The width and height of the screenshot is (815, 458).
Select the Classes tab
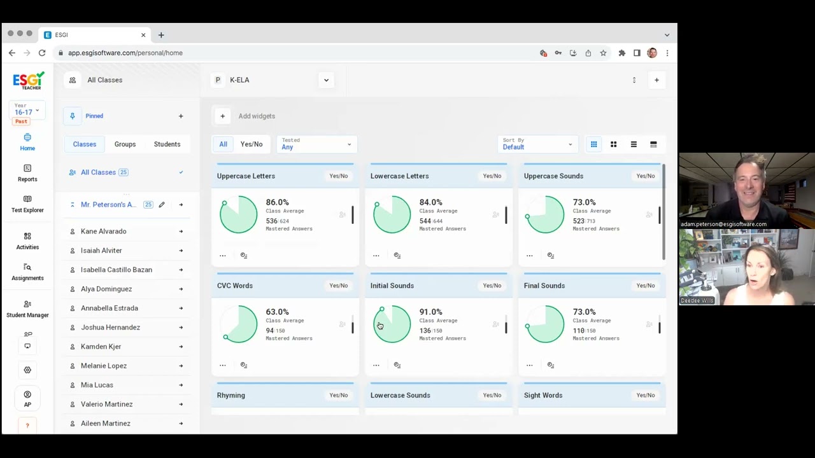(x=84, y=144)
